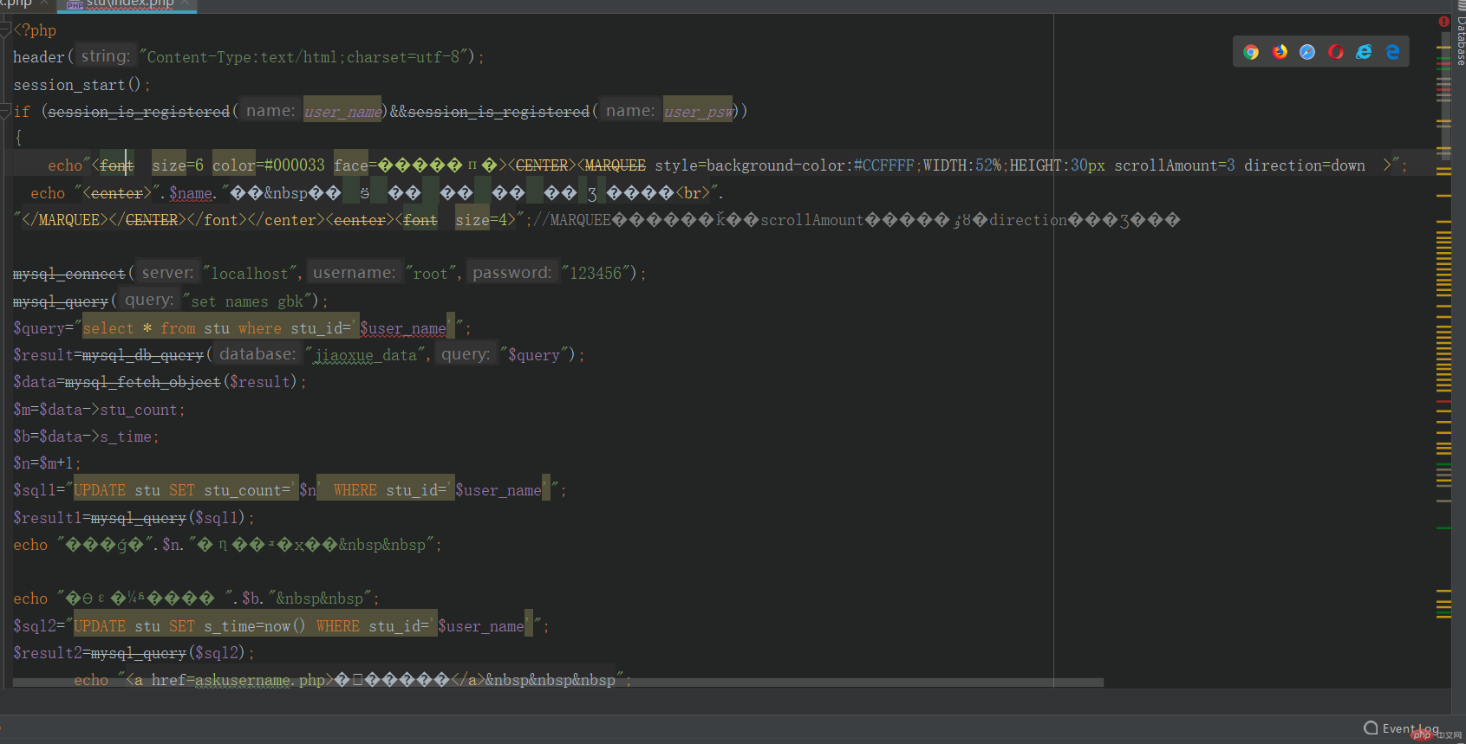1466x744 pixels.
Task: Click the Event Log balloon icon
Action: tap(1371, 728)
